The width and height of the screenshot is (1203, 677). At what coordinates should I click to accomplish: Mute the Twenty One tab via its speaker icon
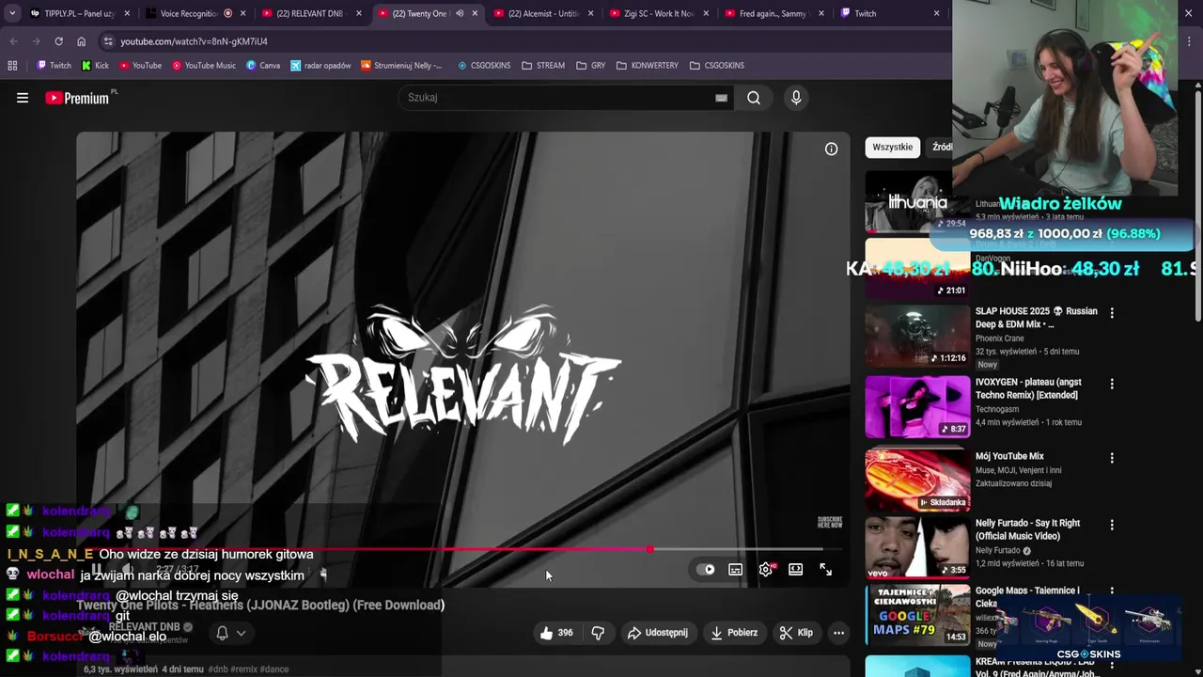click(460, 13)
